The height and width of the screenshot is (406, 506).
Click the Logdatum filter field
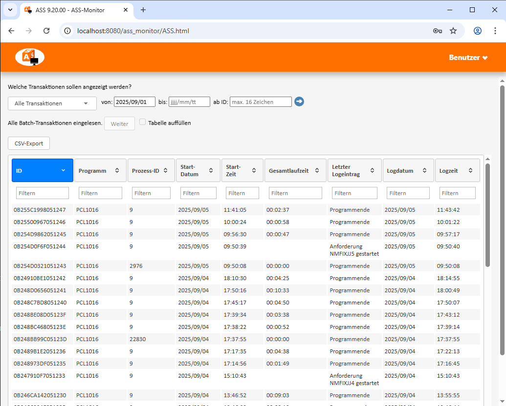point(408,193)
